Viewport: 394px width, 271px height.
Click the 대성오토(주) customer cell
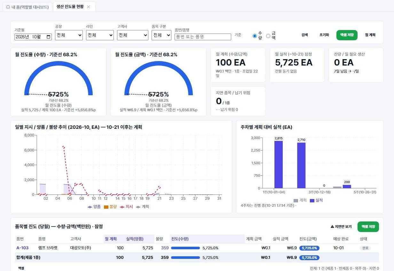coord(80,248)
